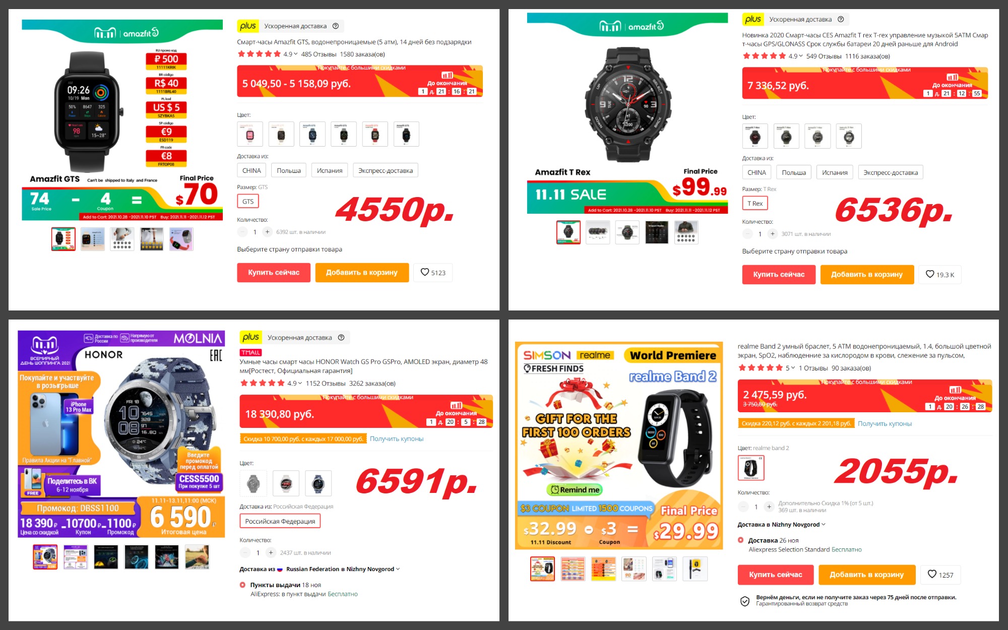Select the first thumbnail under Amazfit T Rex image
1008x630 pixels.
(x=569, y=232)
